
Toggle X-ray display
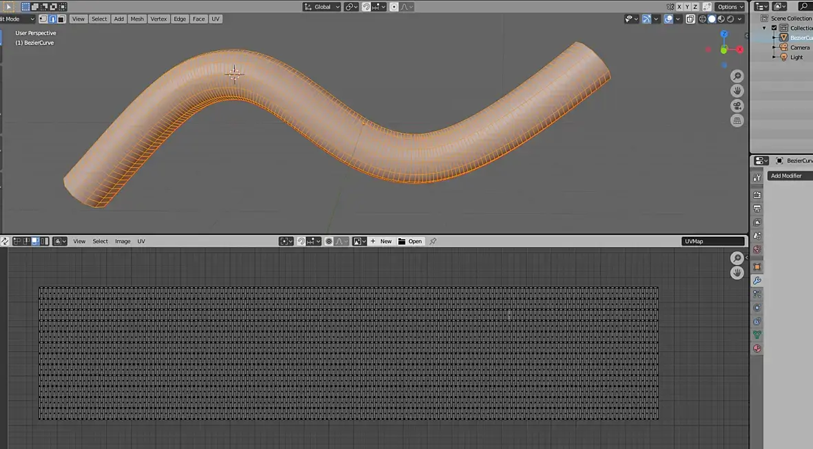pos(690,19)
